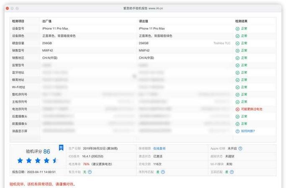The width and height of the screenshot is (286, 188).
Task: Click the 监管型号 row label
Action: point(18,65)
